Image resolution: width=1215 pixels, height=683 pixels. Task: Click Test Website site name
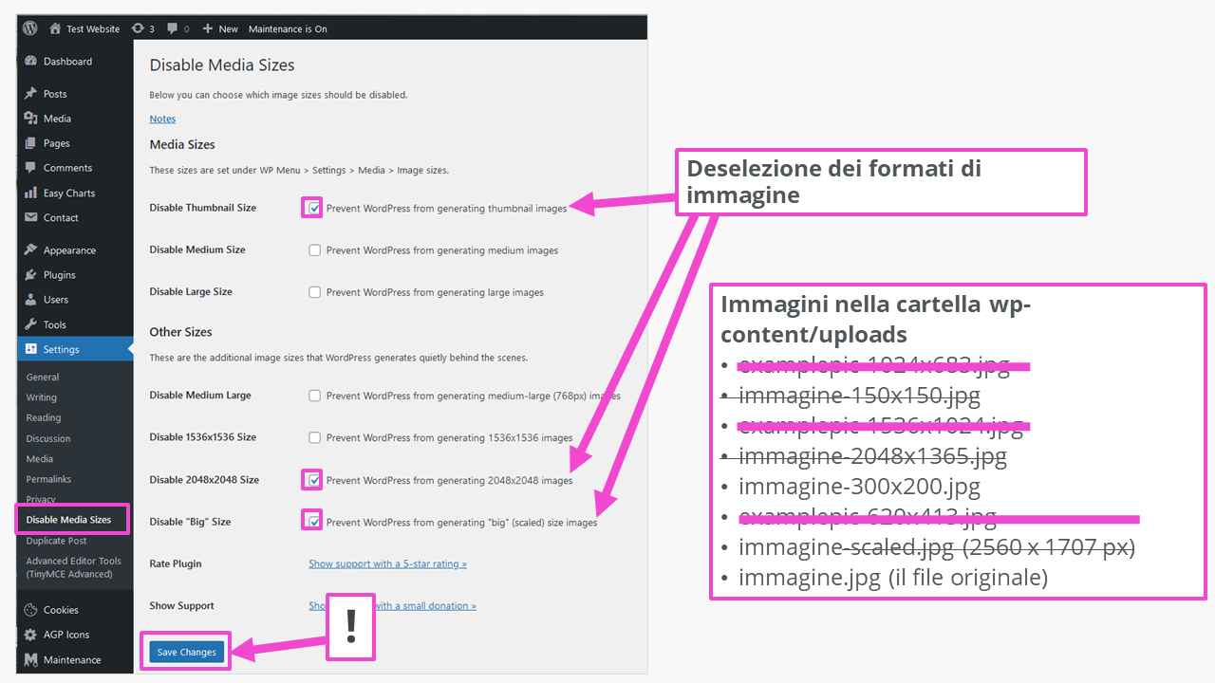[93, 29]
